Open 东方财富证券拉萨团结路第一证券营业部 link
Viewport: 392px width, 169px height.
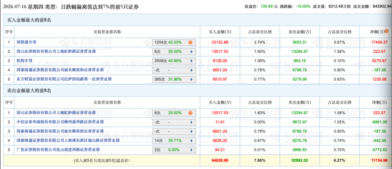(64, 79)
